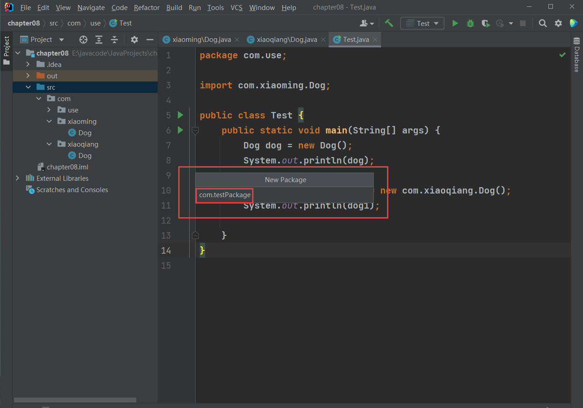Click the New Package name input field
Viewport: 583px width, 408px height.
[284, 195]
